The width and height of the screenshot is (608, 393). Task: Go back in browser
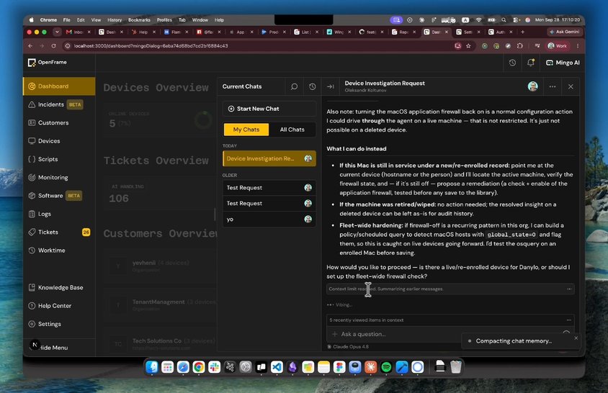[30, 46]
